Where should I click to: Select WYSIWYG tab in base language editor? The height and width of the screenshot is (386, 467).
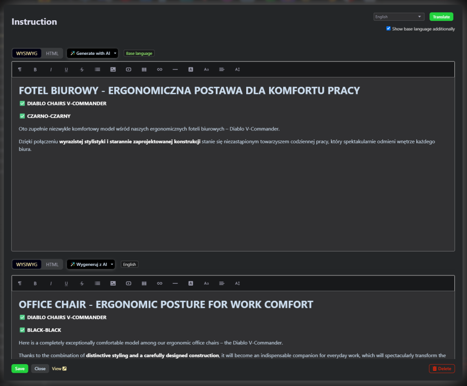click(27, 53)
